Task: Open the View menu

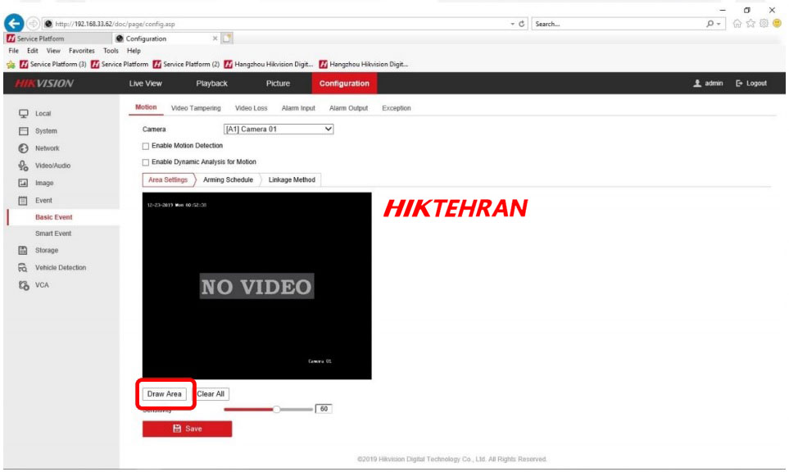Action: click(x=53, y=51)
